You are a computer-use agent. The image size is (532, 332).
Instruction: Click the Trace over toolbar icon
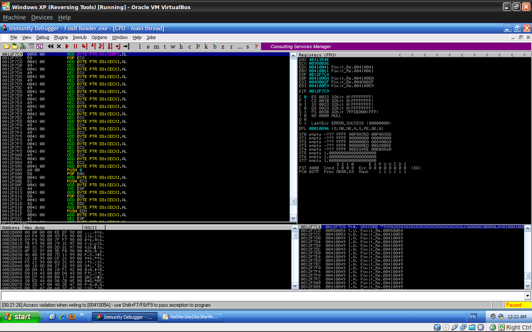pyautogui.click(x=110, y=46)
